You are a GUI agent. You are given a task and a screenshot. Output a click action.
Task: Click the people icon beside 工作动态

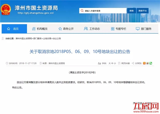tap(86, 29)
